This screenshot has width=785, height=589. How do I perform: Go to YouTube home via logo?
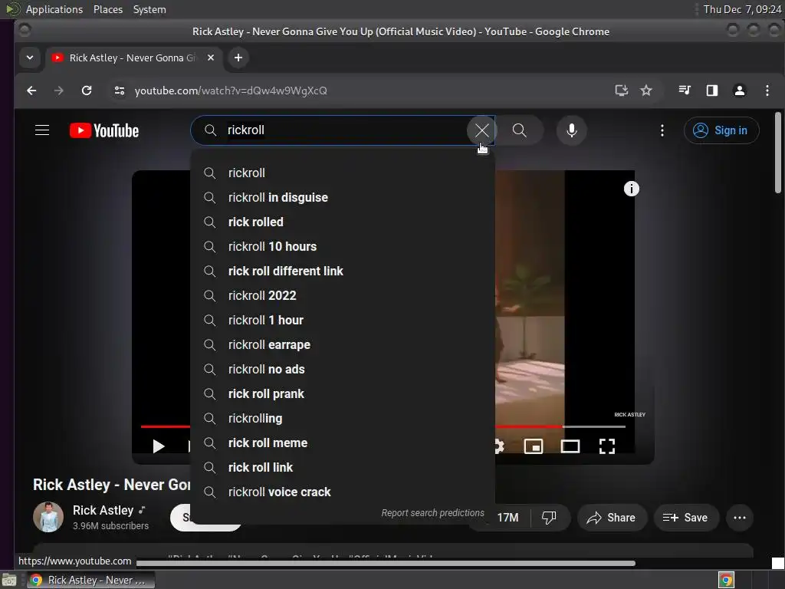pos(104,130)
